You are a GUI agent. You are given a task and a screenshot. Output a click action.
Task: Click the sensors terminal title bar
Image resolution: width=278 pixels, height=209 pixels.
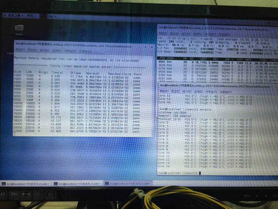tap(218, 86)
